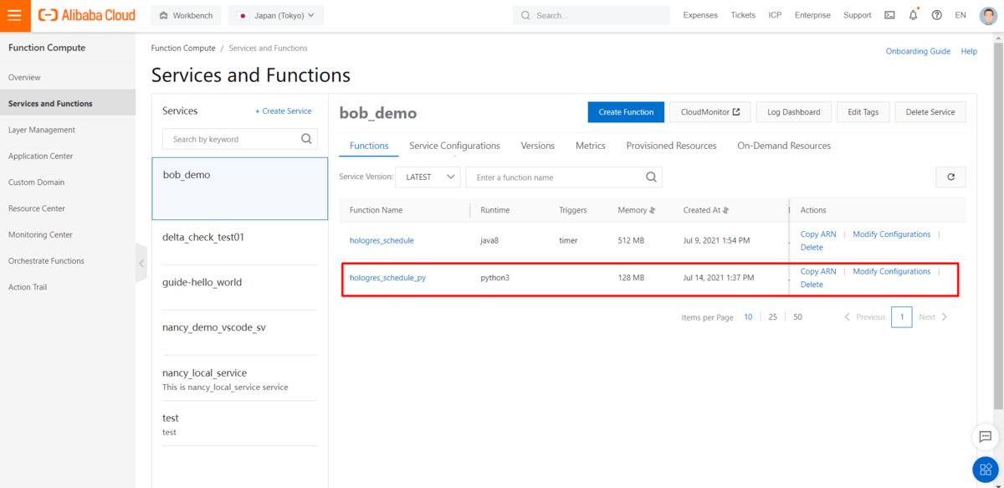This screenshot has width=1004, height=488.
Task: Delete hologres_schedule_py function
Action: [x=812, y=285]
